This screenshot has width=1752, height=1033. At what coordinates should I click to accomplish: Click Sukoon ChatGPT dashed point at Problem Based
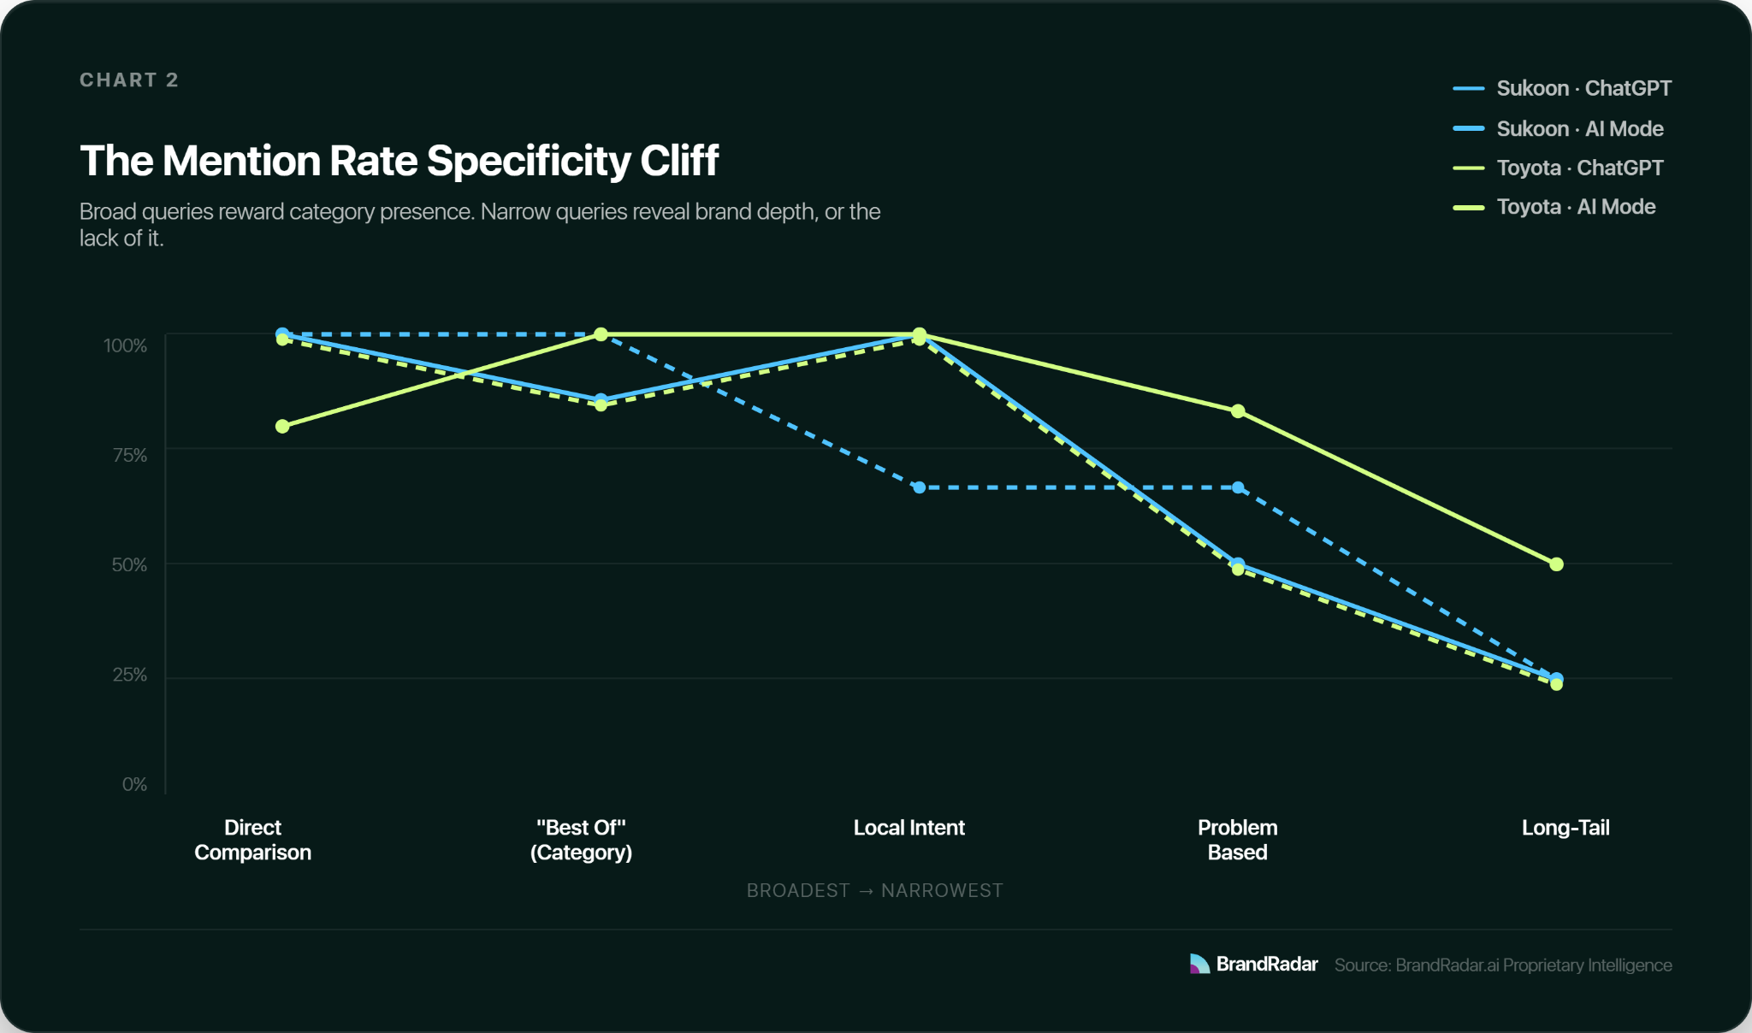tap(1238, 487)
